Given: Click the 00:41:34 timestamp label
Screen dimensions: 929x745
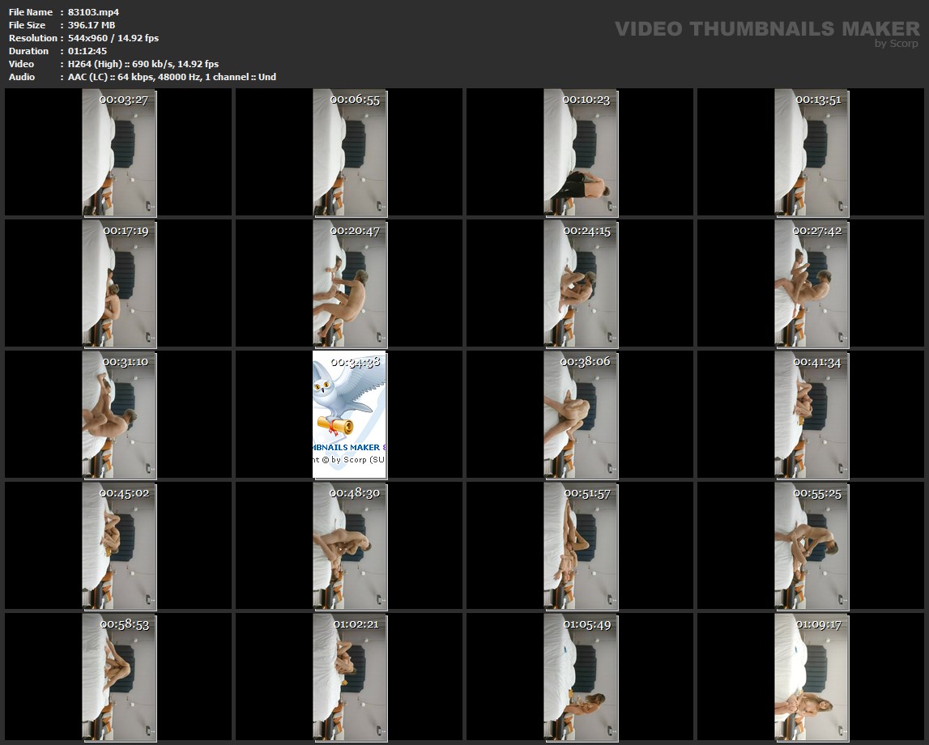Looking at the screenshot, I should (x=816, y=362).
